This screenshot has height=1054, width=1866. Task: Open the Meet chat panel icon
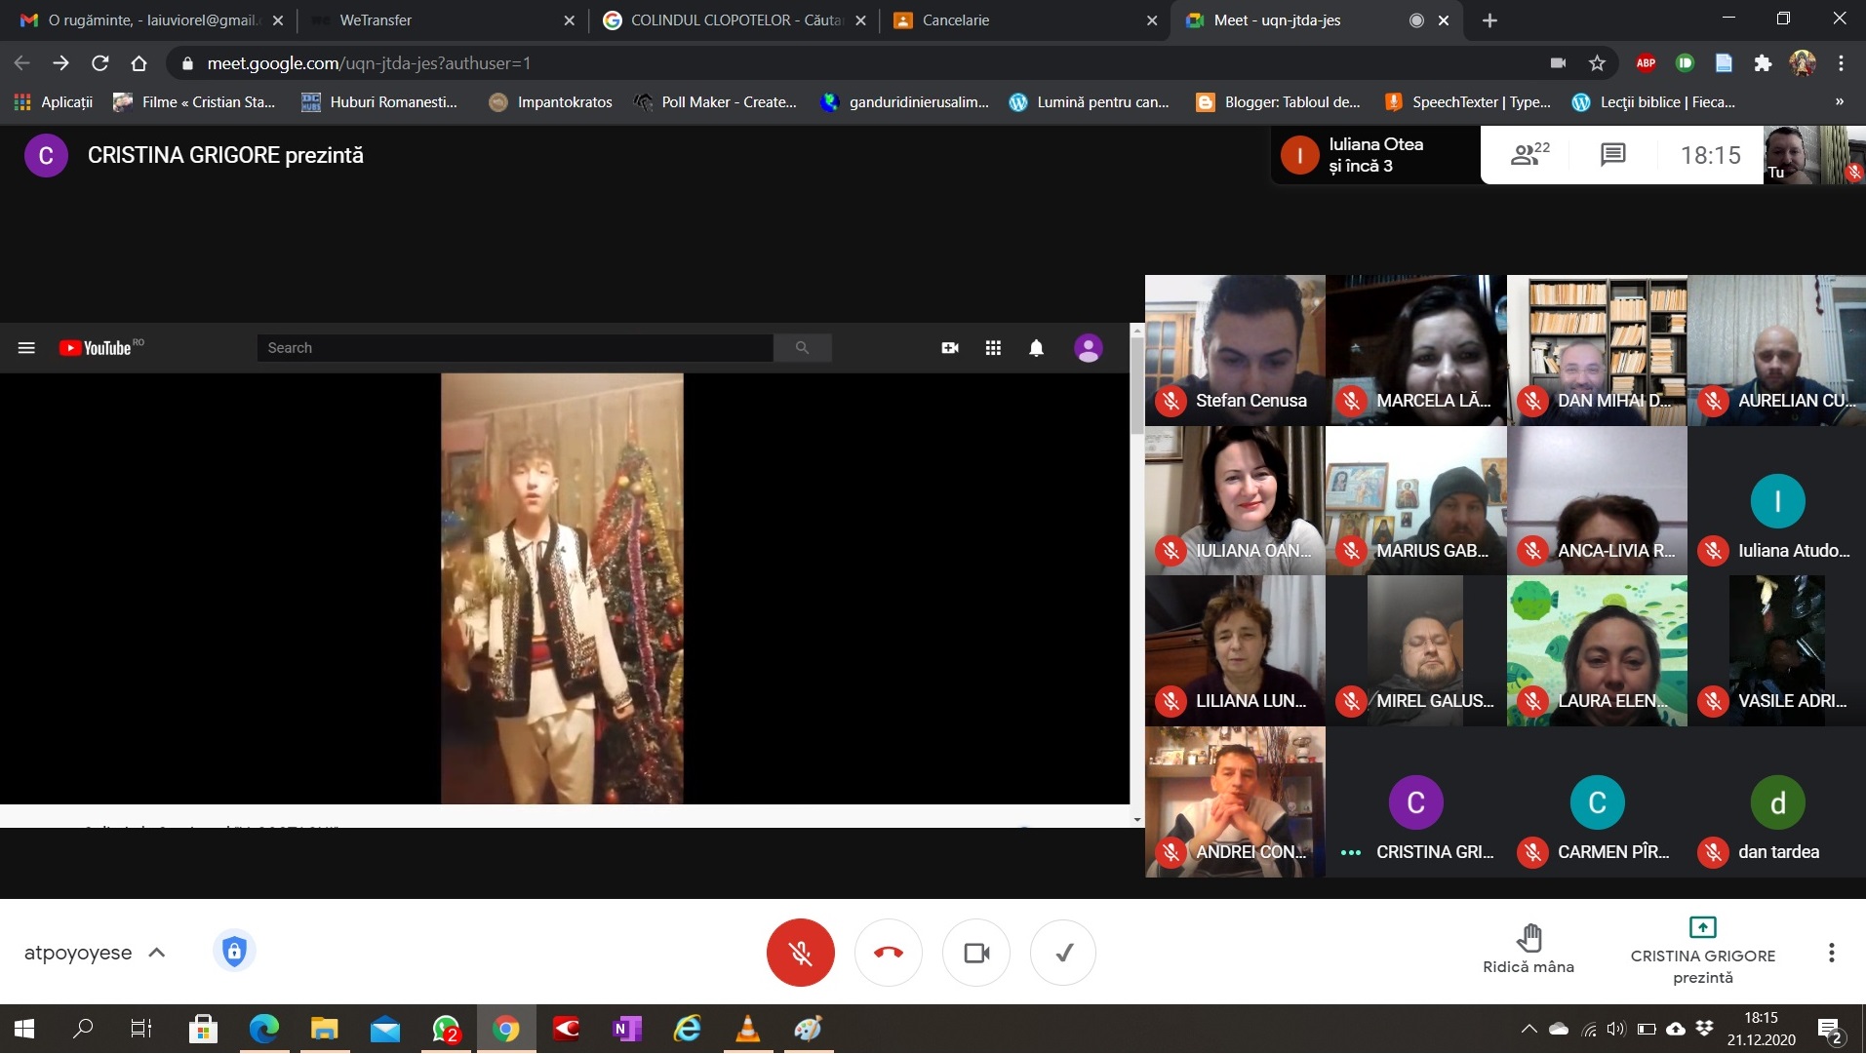(x=1612, y=155)
